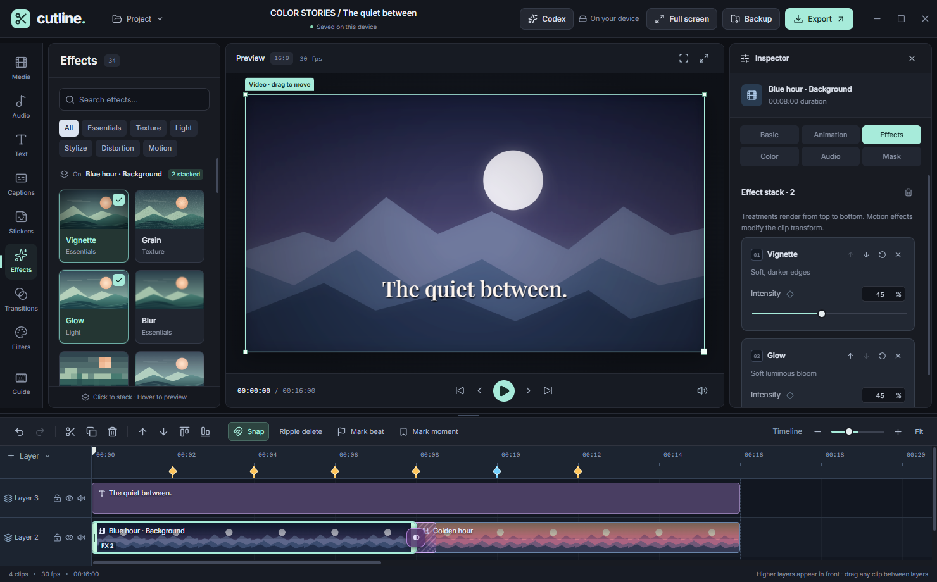This screenshot has height=582, width=937.
Task: Click the Backup button
Action: 751,19
